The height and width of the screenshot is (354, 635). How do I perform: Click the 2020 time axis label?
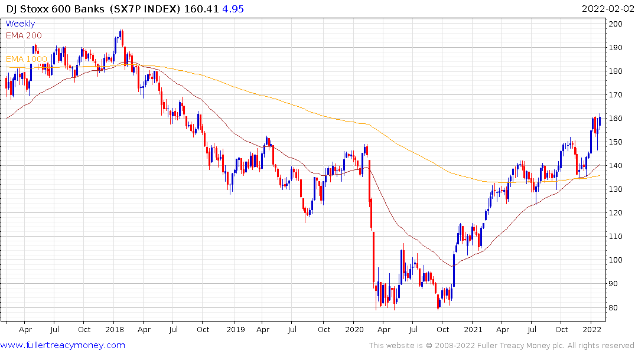click(354, 329)
